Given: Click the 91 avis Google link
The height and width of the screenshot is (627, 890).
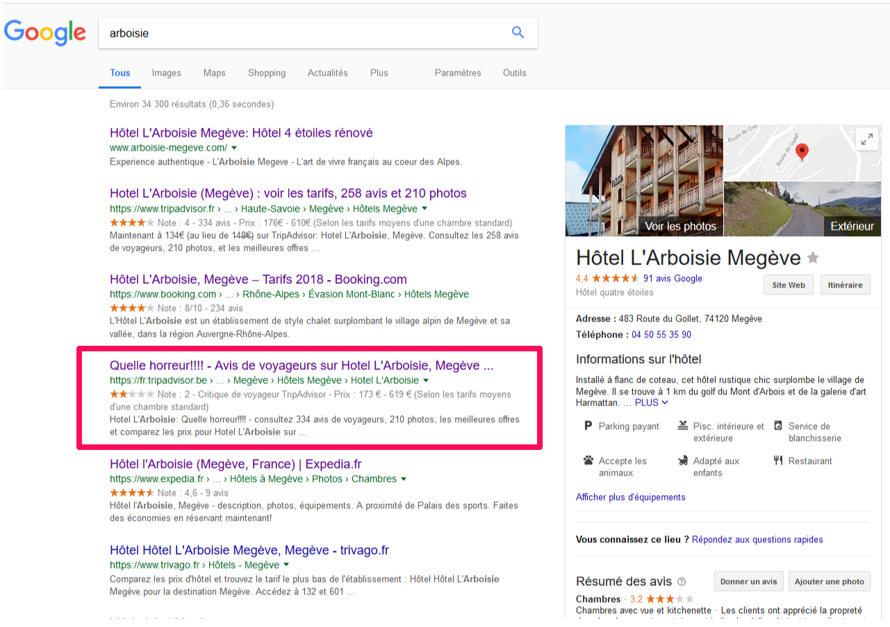Looking at the screenshot, I should click(x=673, y=278).
